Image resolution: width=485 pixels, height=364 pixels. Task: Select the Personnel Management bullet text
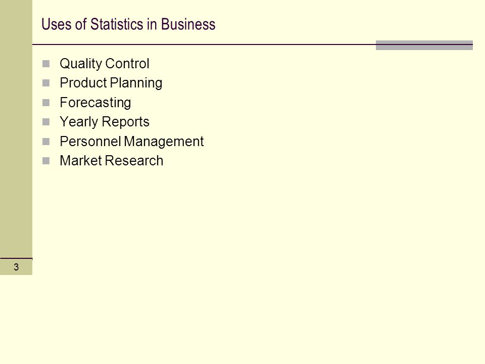(132, 142)
